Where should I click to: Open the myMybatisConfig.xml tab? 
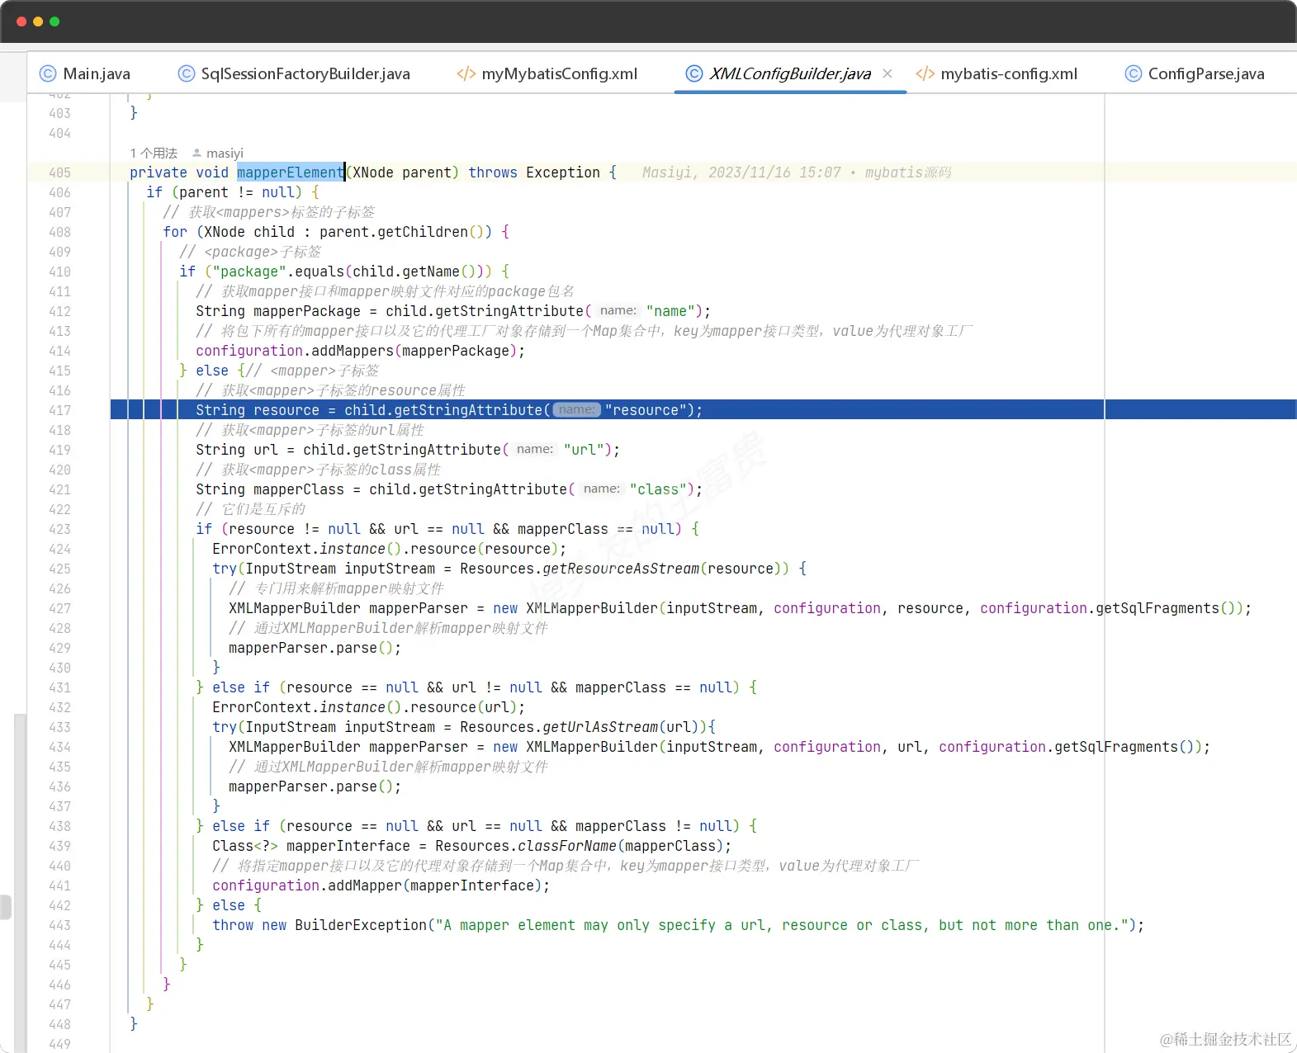click(547, 73)
